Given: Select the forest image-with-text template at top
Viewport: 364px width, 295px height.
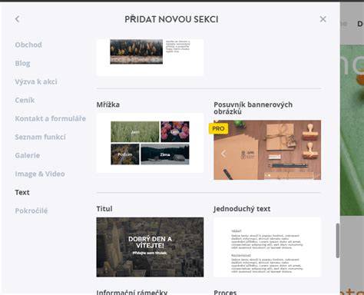Looking at the screenshot, I should pos(150,57).
